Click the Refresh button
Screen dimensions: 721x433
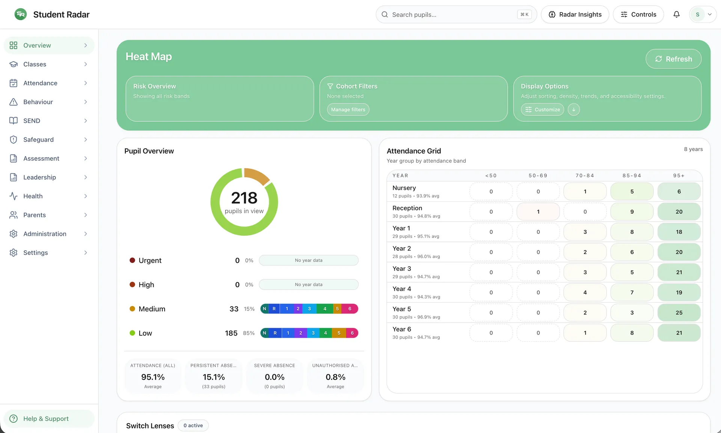(x=673, y=59)
